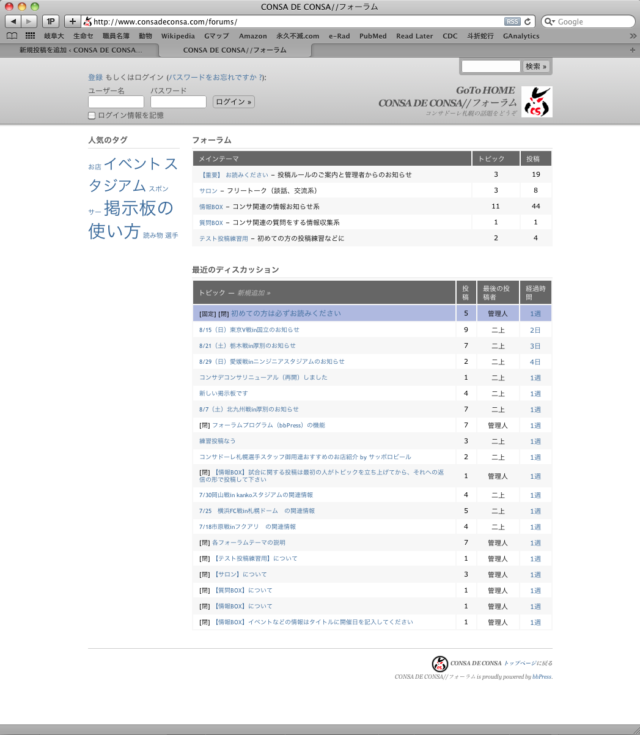Click the Consadole logo in the header
The height and width of the screenshot is (735, 640).
point(537,102)
